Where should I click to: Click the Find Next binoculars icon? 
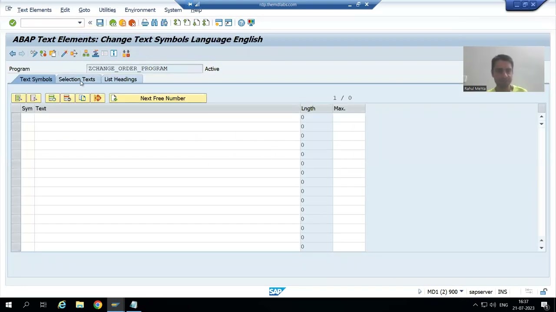tap(164, 23)
